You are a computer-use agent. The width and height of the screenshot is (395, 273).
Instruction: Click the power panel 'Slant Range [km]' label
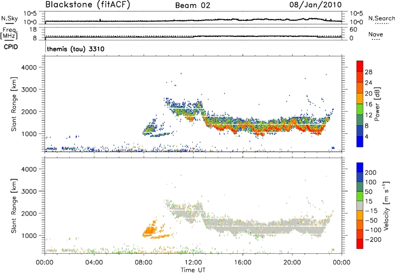tap(14, 104)
